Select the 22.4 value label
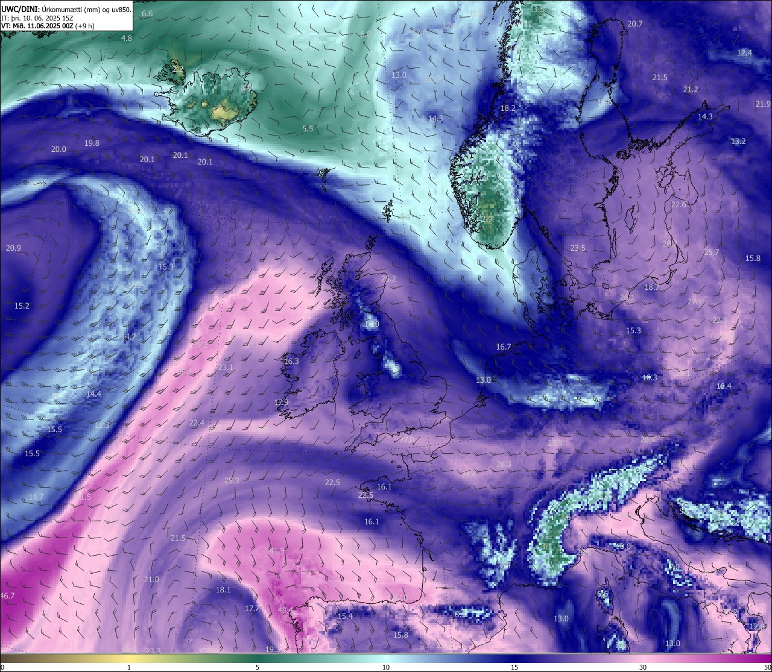This screenshot has height=672, width=772. pyautogui.click(x=197, y=422)
